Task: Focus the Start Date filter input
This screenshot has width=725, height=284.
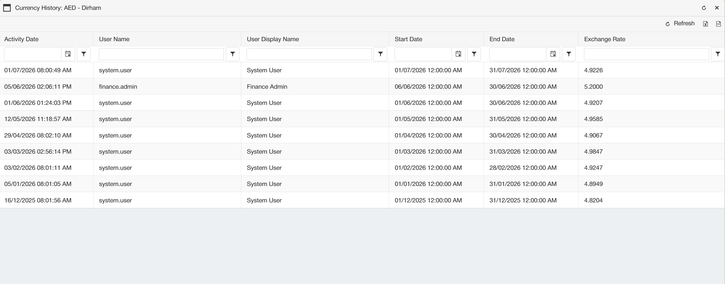Action: pyautogui.click(x=423, y=54)
